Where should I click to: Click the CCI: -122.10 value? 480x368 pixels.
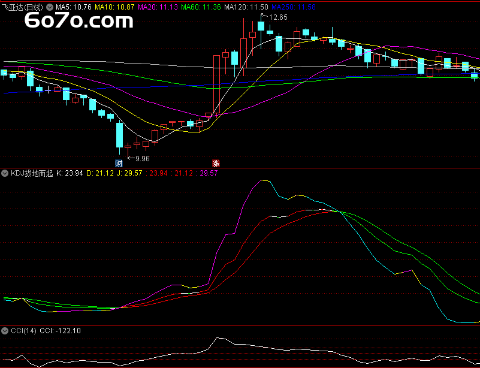click(61, 331)
